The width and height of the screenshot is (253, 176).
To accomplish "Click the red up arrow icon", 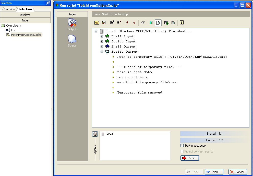I will tap(127, 23).
